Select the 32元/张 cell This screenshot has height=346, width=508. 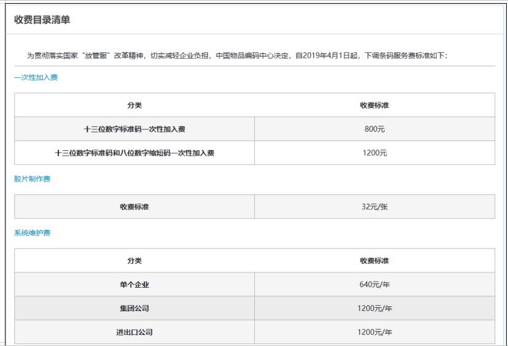click(375, 207)
